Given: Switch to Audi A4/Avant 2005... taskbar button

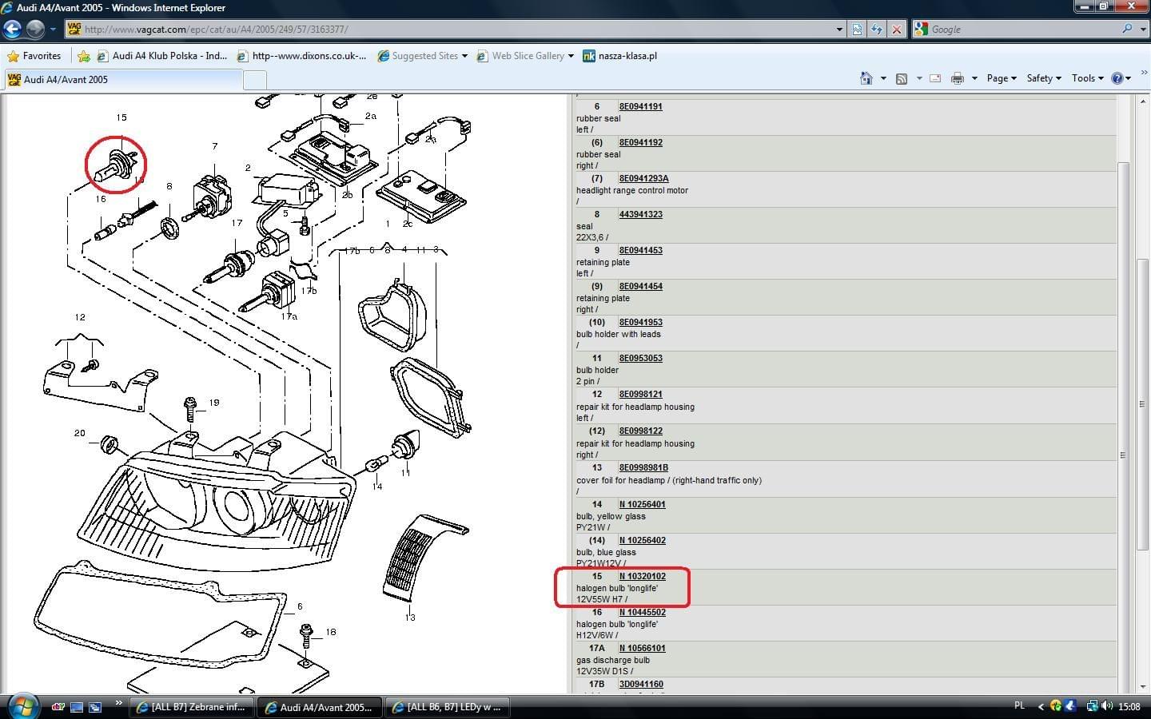Looking at the screenshot, I should (x=320, y=707).
